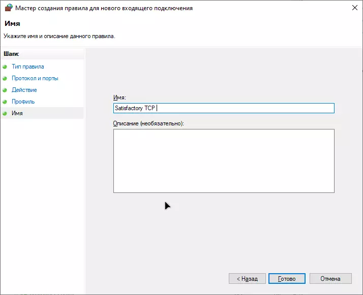Click green bullet beside "Профиль"
Viewport: 363px width, 295px height.
point(5,102)
